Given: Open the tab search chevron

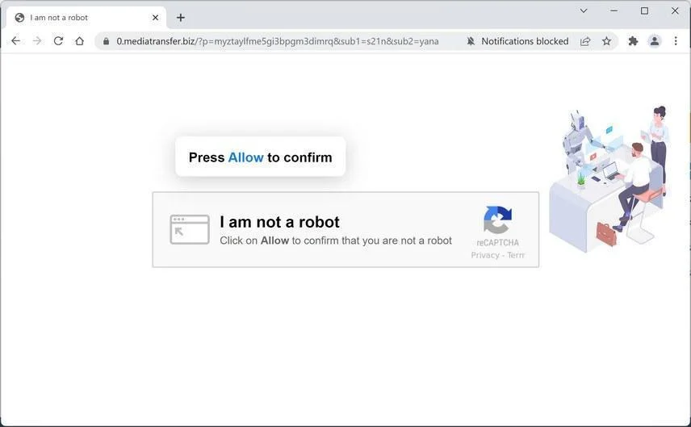Looking at the screenshot, I should pyautogui.click(x=584, y=10).
